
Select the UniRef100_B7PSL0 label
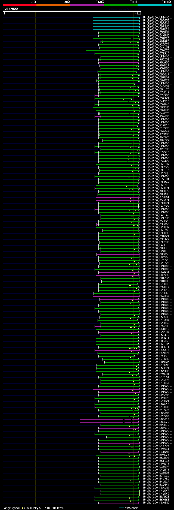coord(156,476)
